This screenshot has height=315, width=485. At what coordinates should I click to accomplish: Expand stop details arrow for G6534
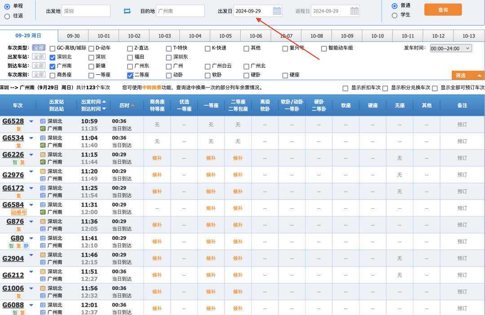coord(31,138)
